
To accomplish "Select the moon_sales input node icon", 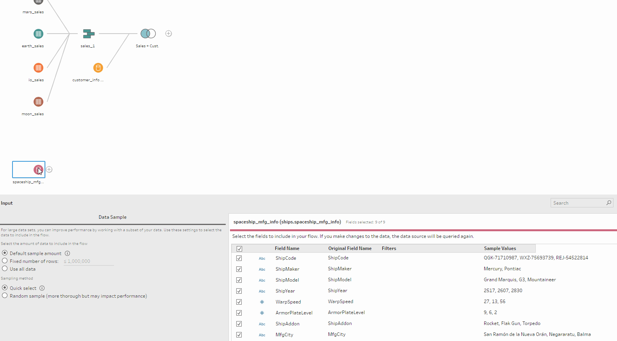I will pos(38,102).
